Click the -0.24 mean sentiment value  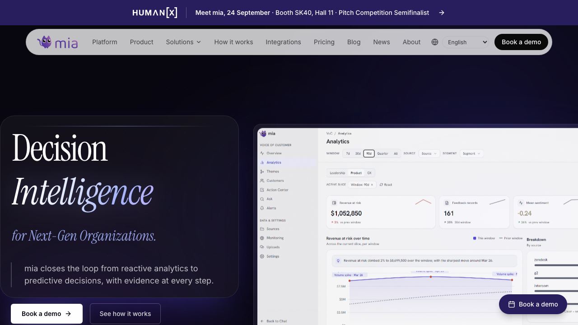click(x=524, y=213)
